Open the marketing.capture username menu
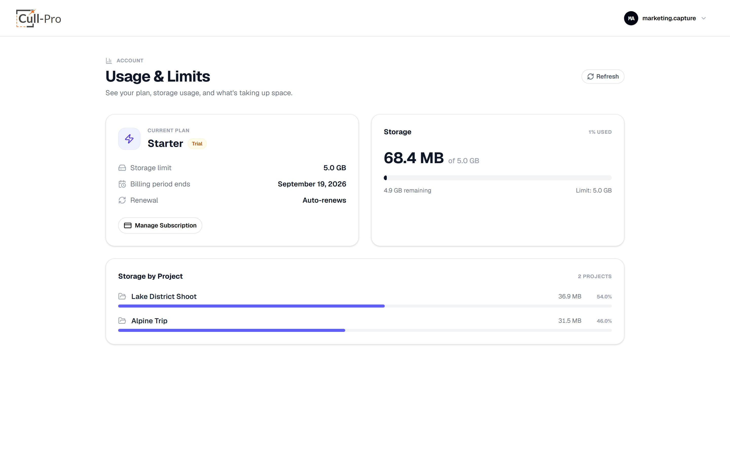 click(x=669, y=18)
